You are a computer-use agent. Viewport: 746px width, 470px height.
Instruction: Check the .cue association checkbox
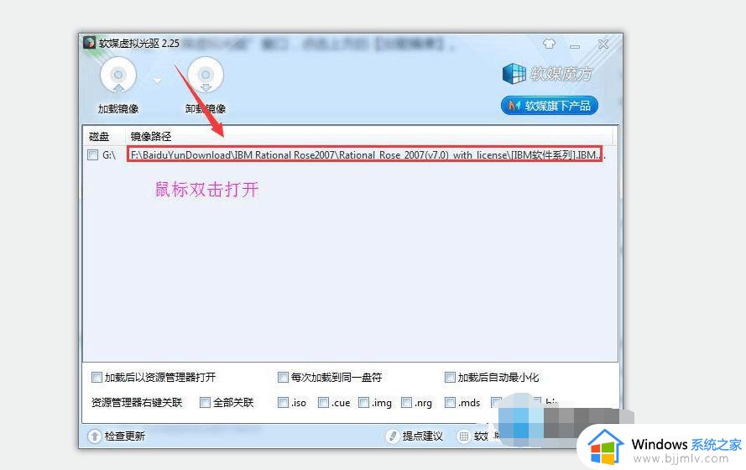click(x=324, y=403)
